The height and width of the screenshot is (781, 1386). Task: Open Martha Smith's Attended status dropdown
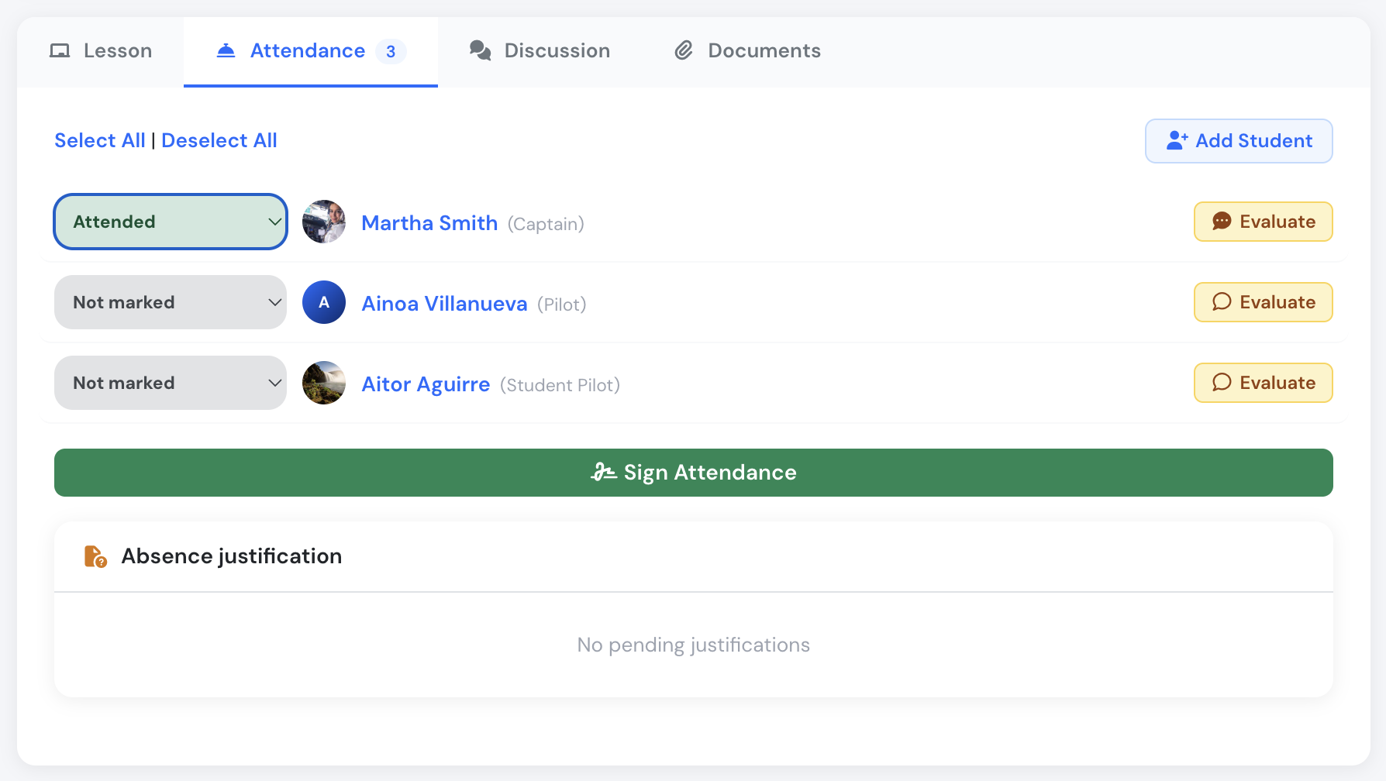[x=171, y=222]
